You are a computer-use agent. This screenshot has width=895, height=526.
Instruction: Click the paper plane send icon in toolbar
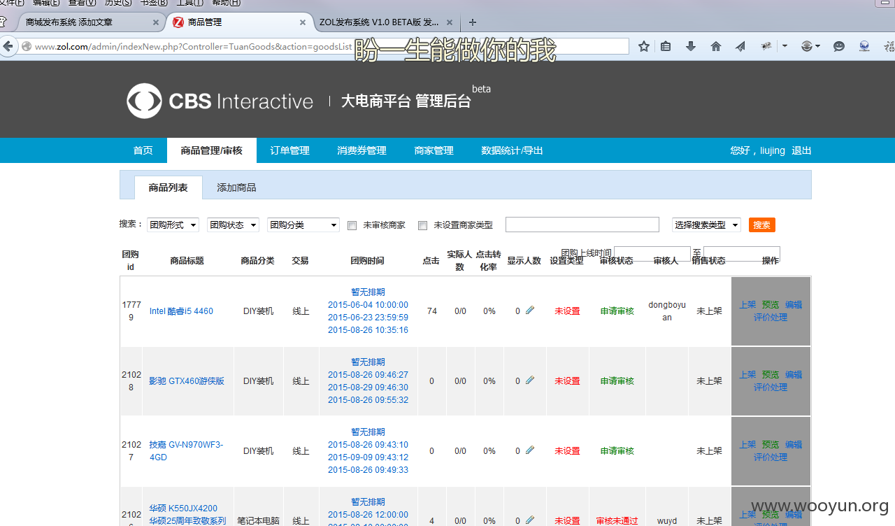[x=740, y=46]
